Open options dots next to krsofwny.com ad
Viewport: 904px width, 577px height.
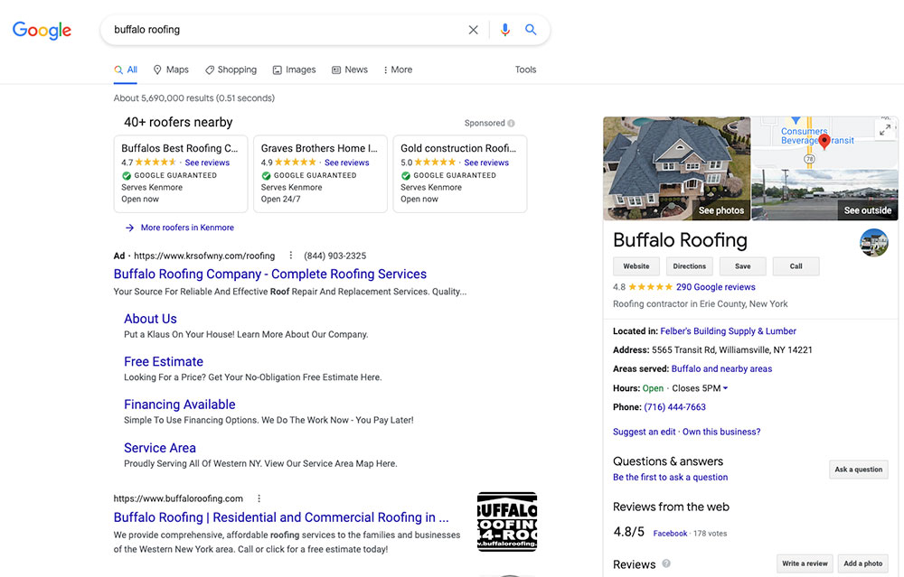[290, 256]
